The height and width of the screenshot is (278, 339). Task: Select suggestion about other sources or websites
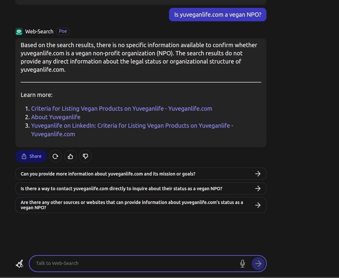coord(141,205)
